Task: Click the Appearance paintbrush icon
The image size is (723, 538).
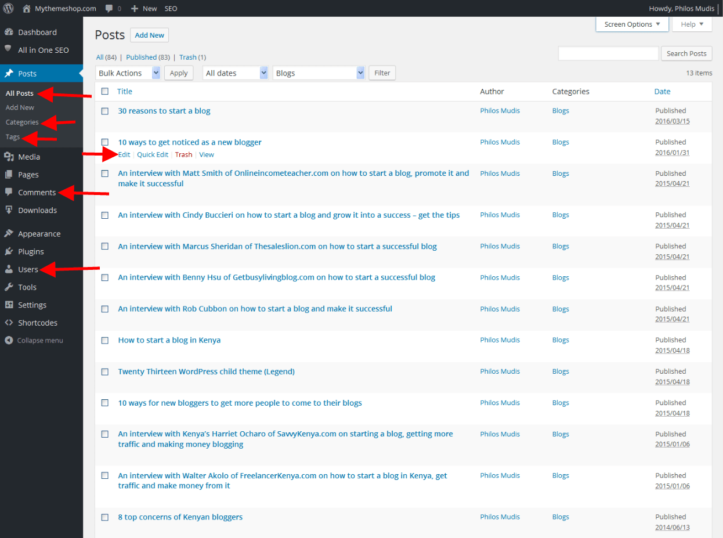Action: 9,233
